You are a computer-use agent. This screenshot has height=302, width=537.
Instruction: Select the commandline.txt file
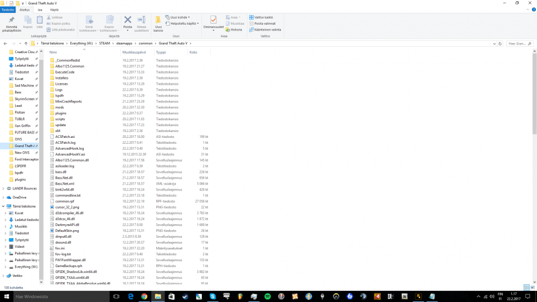[68, 195]
